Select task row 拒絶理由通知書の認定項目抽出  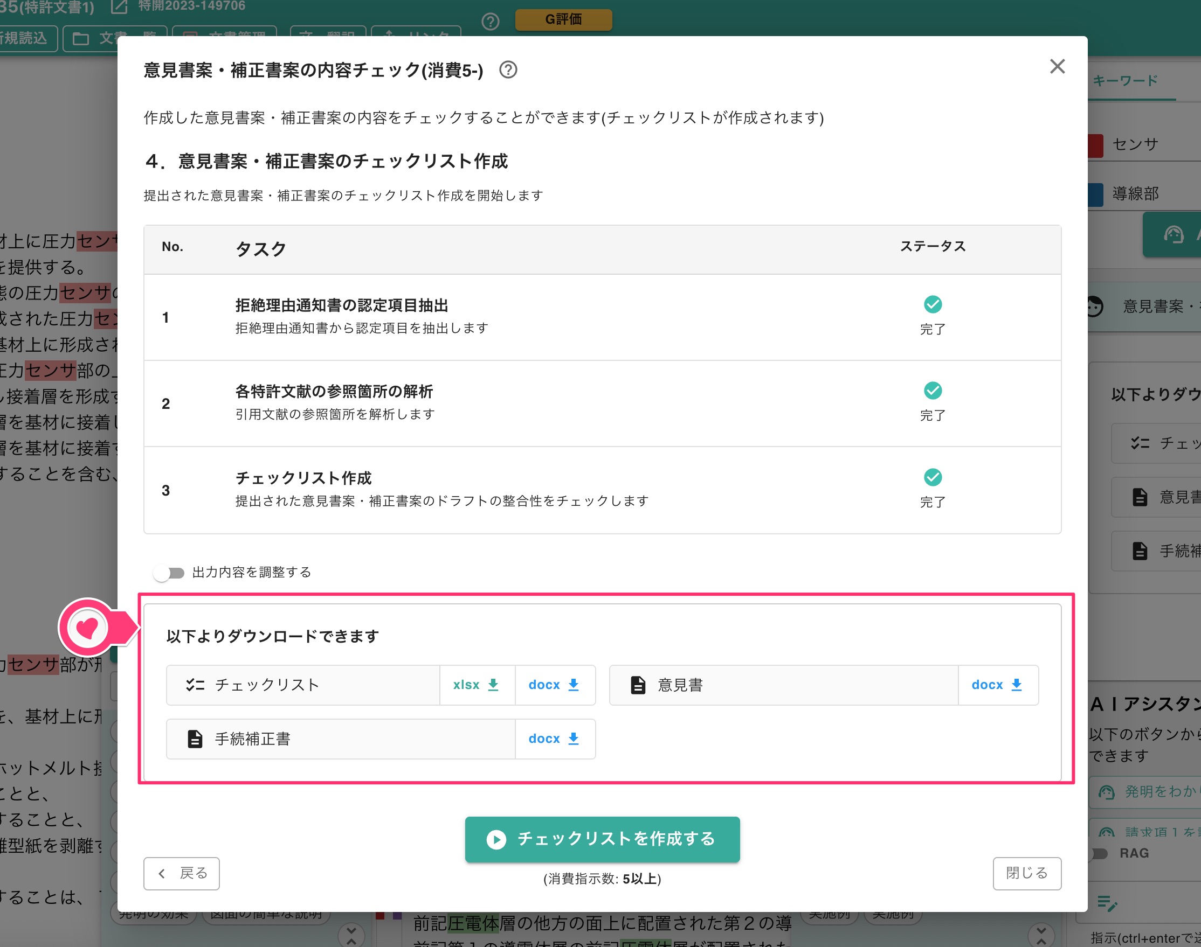coord(602,317)
